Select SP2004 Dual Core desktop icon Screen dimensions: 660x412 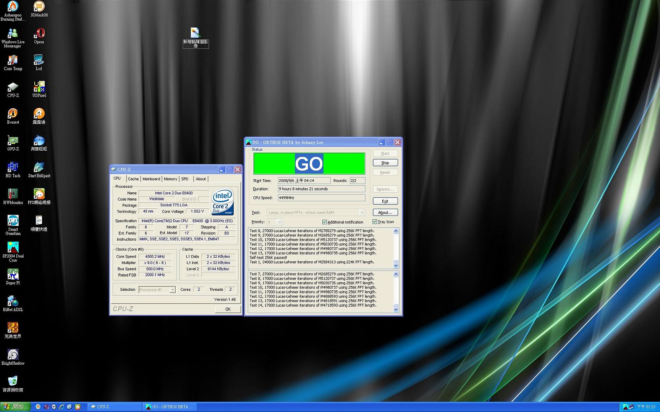pyautogui.click(x=13, y=252)
